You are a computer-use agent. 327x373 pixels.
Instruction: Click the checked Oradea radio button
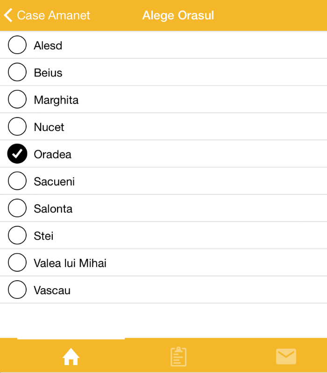[17, 154]
